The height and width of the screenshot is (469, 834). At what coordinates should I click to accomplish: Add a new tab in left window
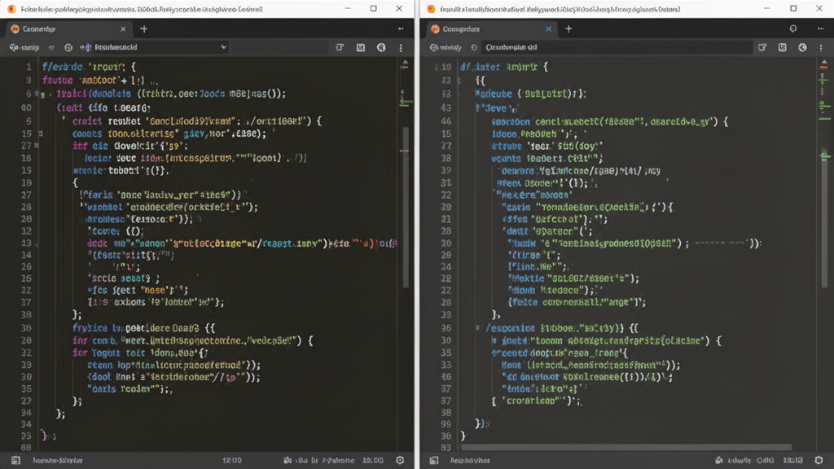click(143, 28)
